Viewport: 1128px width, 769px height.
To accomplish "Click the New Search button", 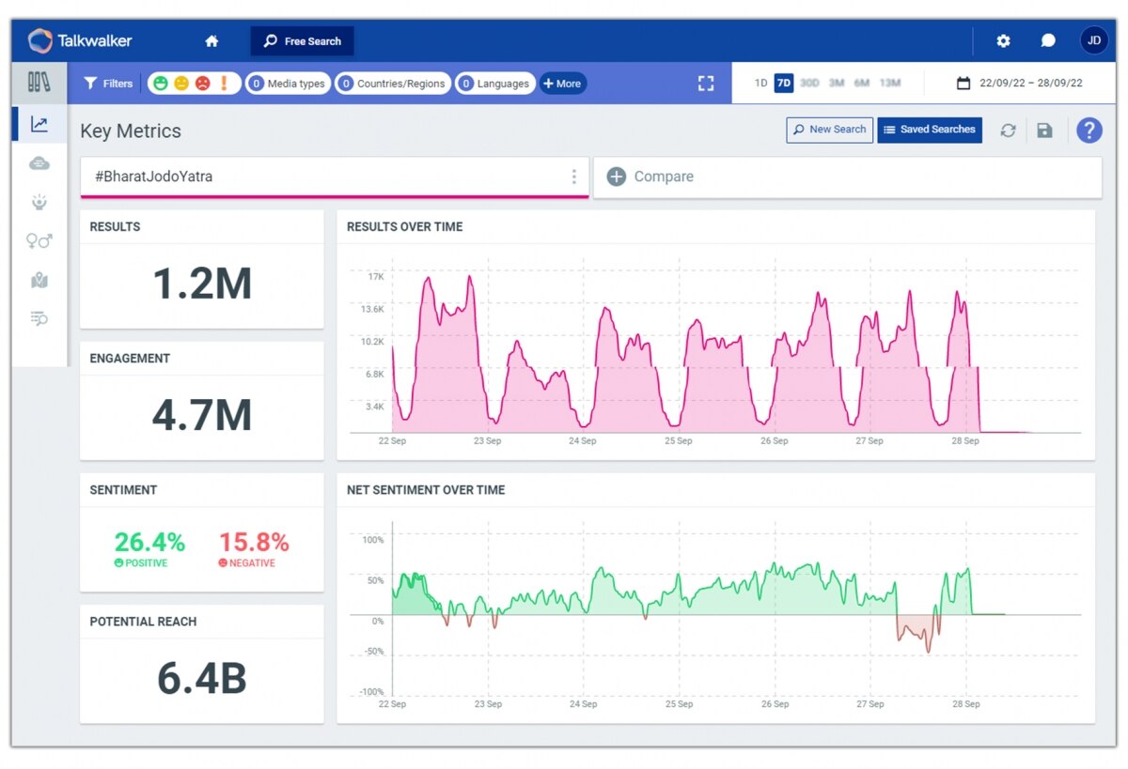I will point(829,130).
